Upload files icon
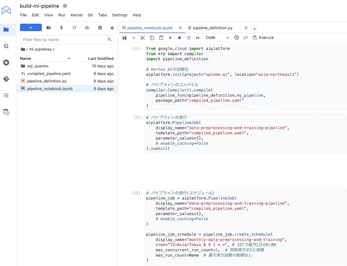Image resolution: width=347 pixels, height=266 pixels. coord(61,28)
